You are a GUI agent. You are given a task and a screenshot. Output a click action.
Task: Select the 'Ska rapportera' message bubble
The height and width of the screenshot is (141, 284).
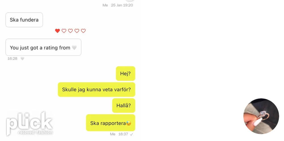[x=111, y=123]
